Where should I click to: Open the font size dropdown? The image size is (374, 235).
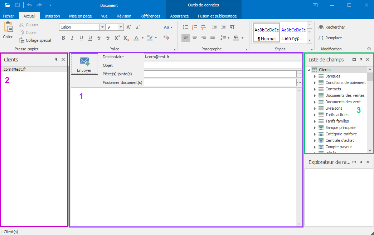coord(121,27)
